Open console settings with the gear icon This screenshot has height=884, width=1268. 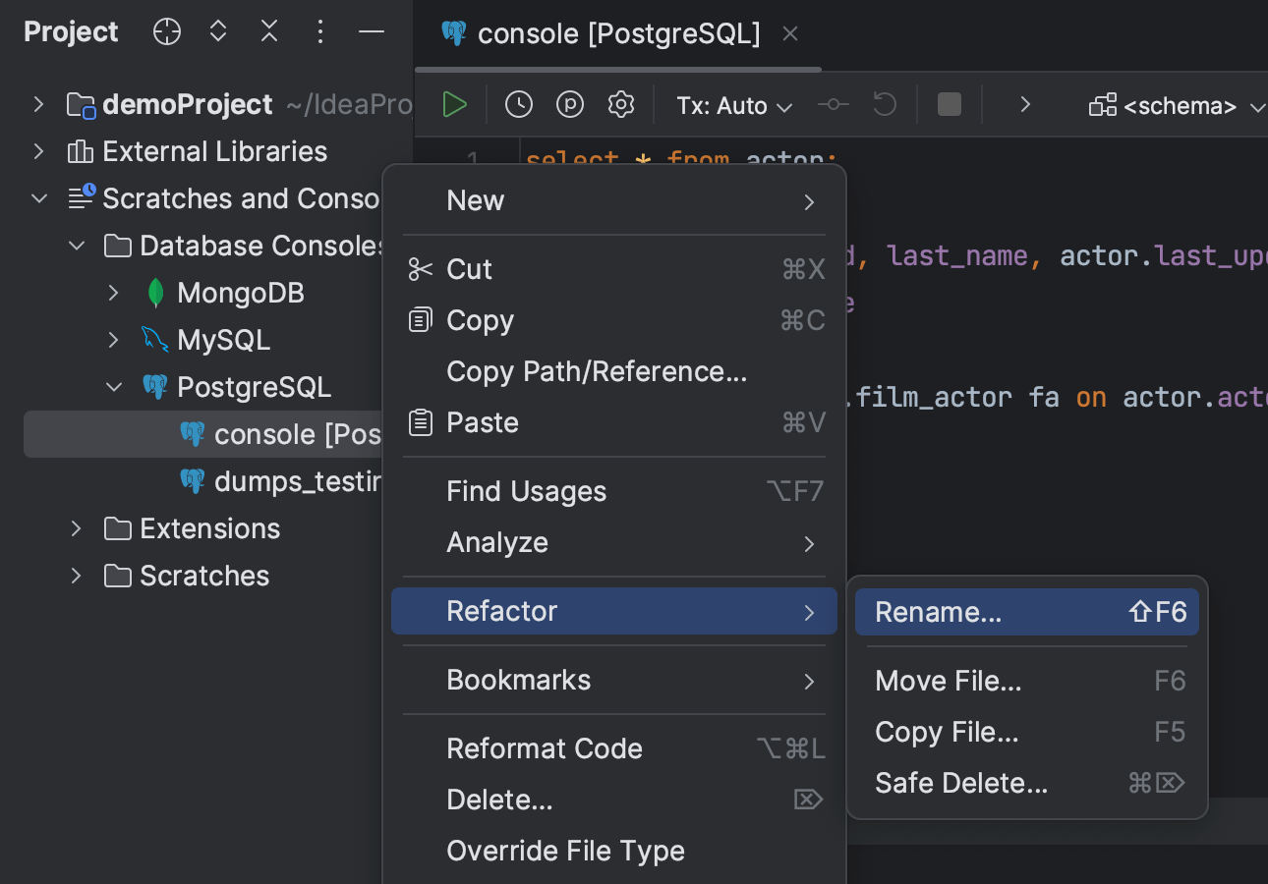click(620, 104)
